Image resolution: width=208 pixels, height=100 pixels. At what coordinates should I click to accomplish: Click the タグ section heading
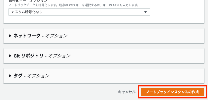click(18, 76)
